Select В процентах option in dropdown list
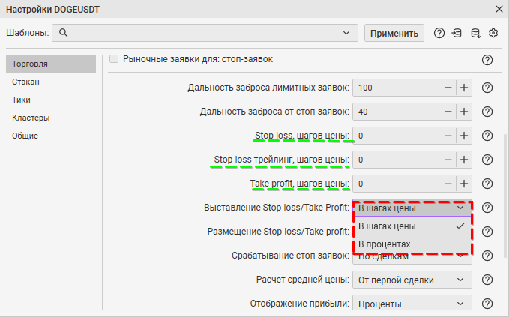Image resolution: width=509 pixels, height=317 pixels. tap(385, 245)
